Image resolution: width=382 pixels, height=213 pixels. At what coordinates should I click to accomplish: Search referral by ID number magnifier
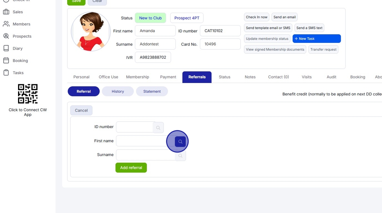(x=158, y=128)
